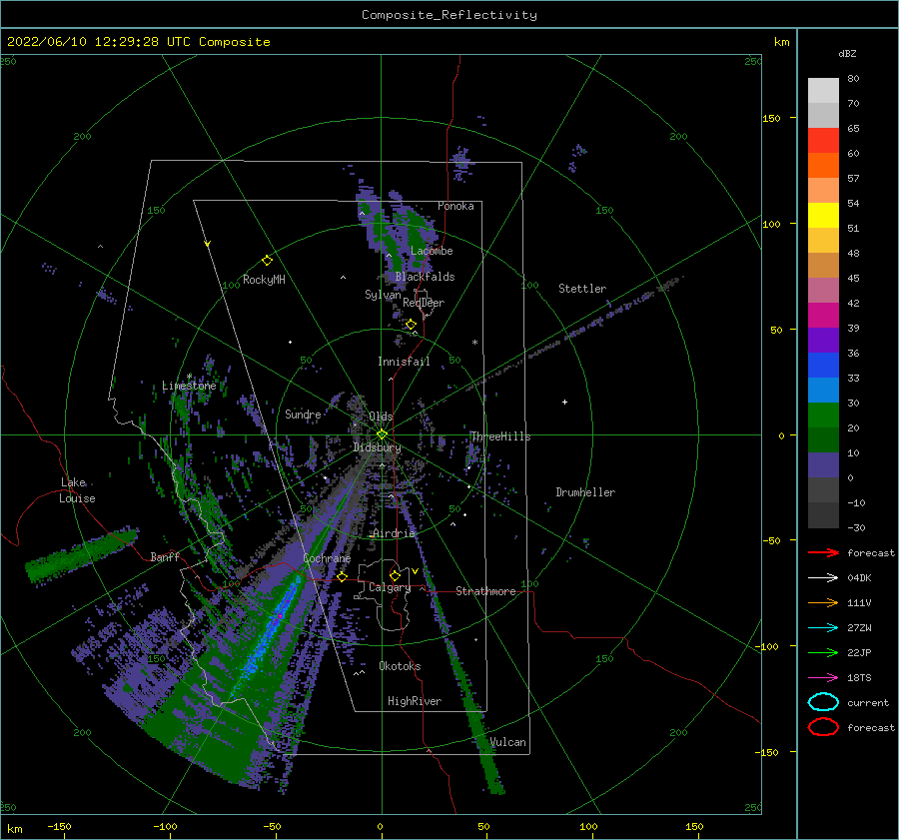The height and width of the screenshot is (840, 899).
Task: Click the red forecast arrow in the legend
Action: pos(823,552)
